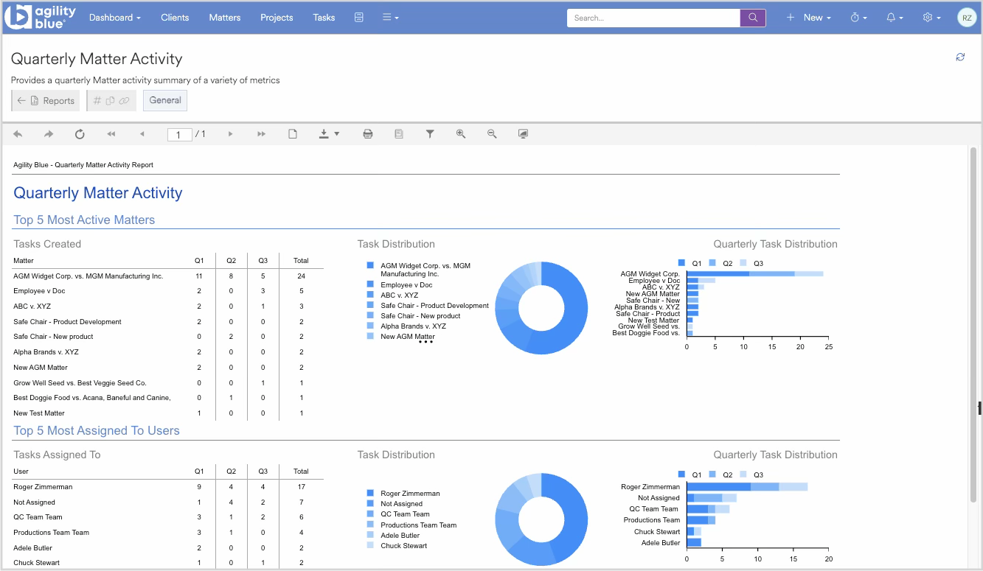Go to the first report page
The height and width of the screenshot is (571, 983).
coord(111,134)
